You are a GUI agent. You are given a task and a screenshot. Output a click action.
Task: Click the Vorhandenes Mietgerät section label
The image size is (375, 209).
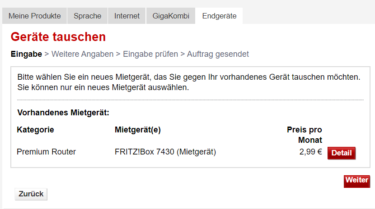click(x=63, y=112)
